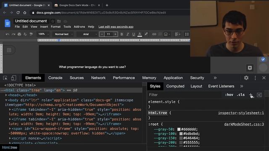Click the browser back arrow
The height and width of the screenshot is (151, 269).
[5, 13]
